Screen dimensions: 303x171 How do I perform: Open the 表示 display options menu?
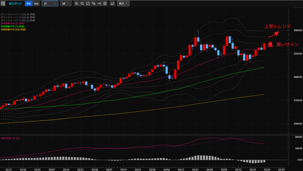coord(123,4)
